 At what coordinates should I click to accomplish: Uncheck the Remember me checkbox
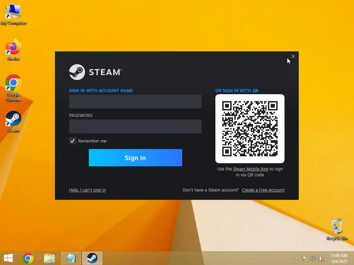[73, 141]
